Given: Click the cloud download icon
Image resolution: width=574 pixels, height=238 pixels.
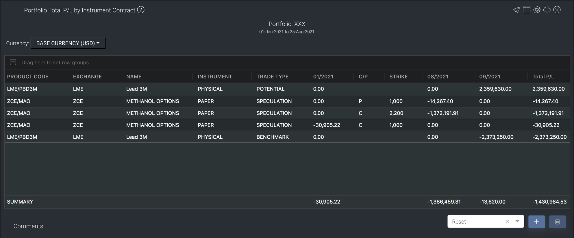Looking at the screenshot, I should pos(547,10).
